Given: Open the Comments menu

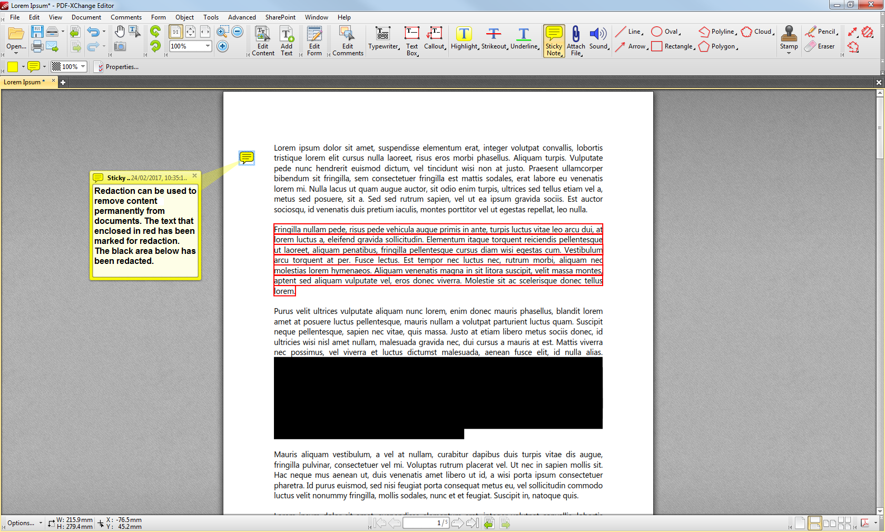Looking at the screenshot, I should point(126,17).
